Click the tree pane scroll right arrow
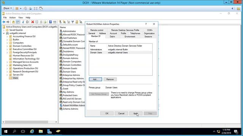The height and width of the screenshot is (136, 243). tap(56, 122)
